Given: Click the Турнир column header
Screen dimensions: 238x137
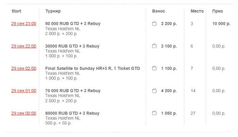Looking at the screenshot, I should (x=53, y=11).
